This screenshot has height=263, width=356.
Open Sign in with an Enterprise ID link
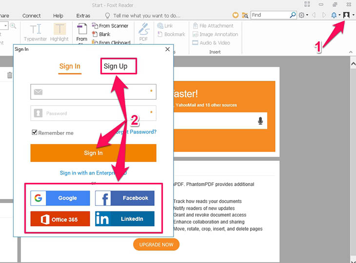(x=93, y=173)
